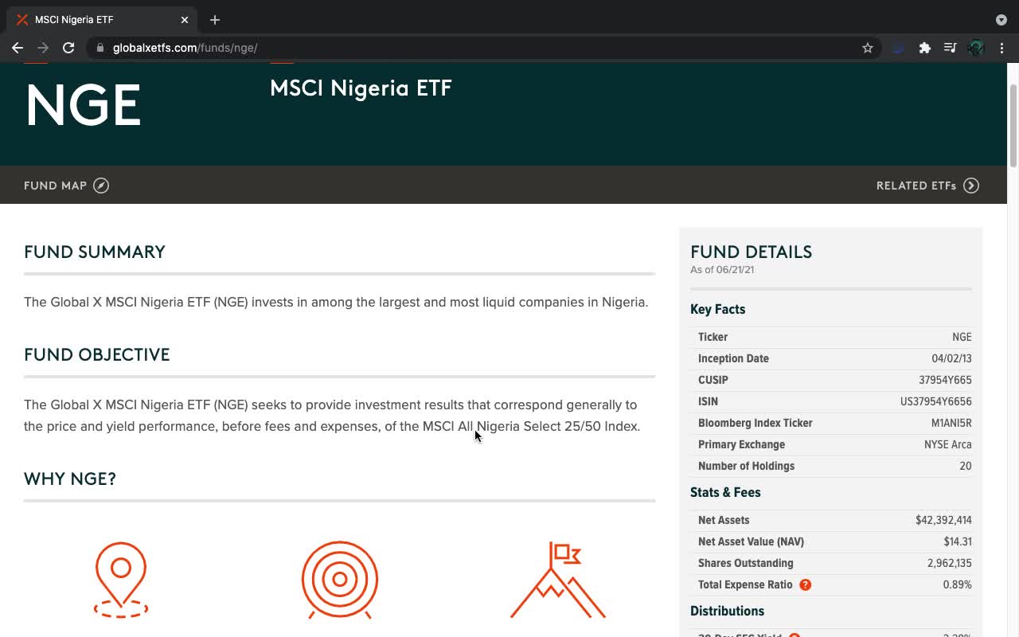Click the browser back arrow

pos(18,48)
